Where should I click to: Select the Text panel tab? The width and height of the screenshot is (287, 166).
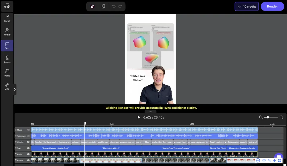pyautogui.click(x=7, y=46)
